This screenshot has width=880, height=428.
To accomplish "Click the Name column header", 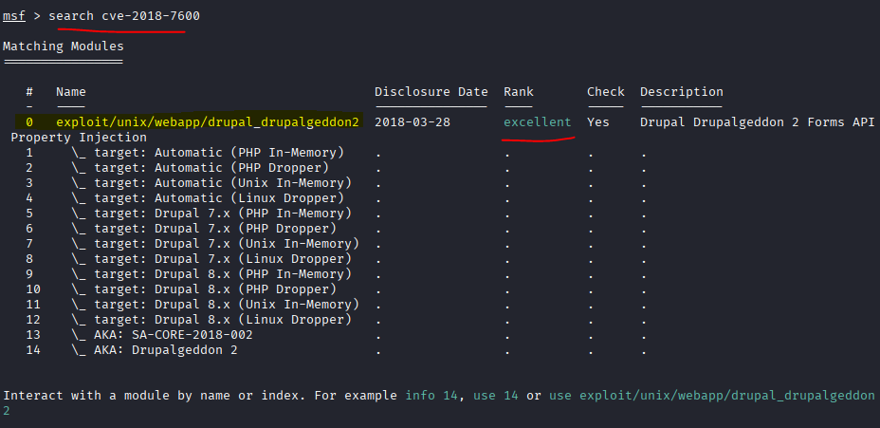I will [x=71, y=92].
